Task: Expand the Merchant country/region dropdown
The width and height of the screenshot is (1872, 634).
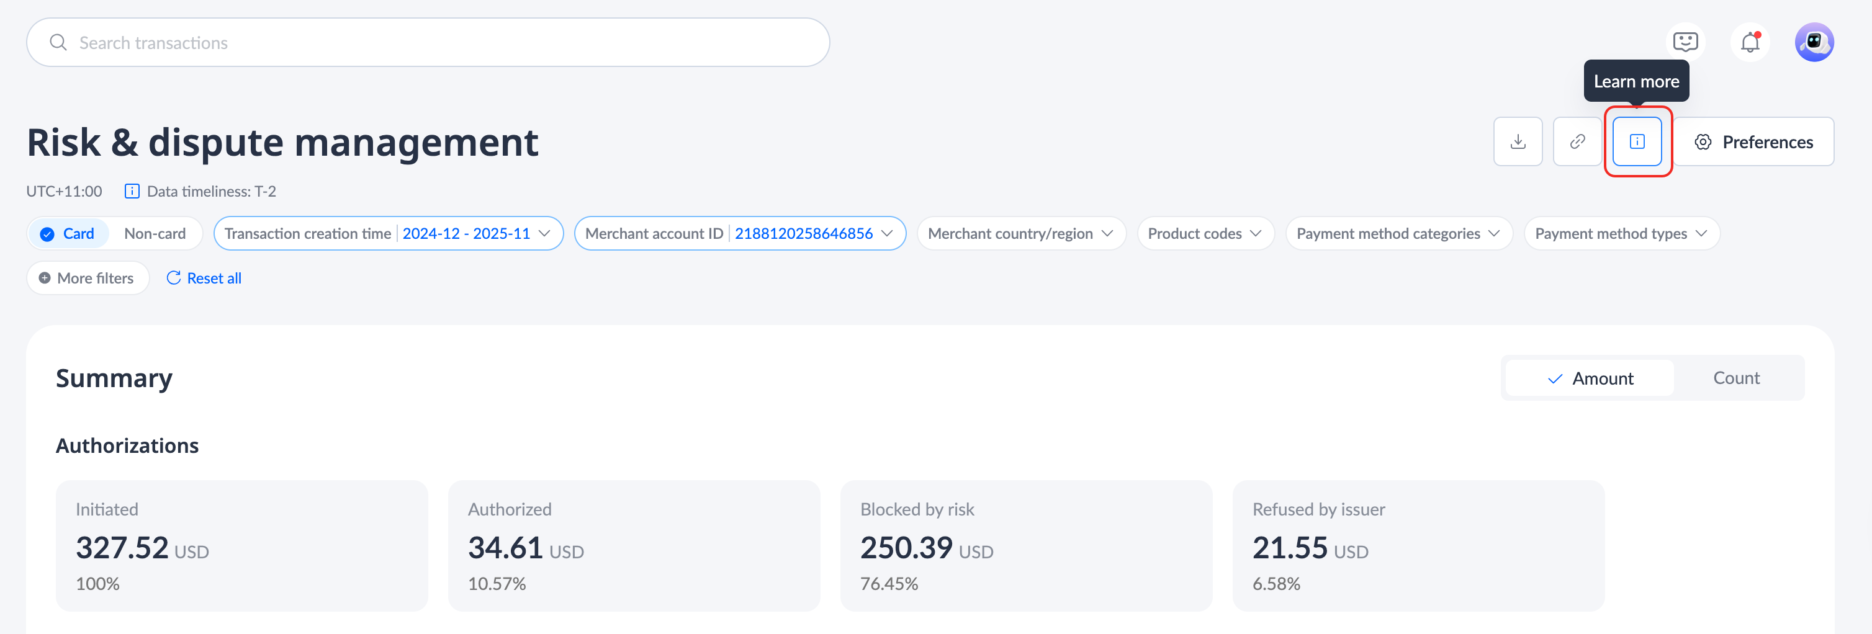Action: tap(1020, 234)
